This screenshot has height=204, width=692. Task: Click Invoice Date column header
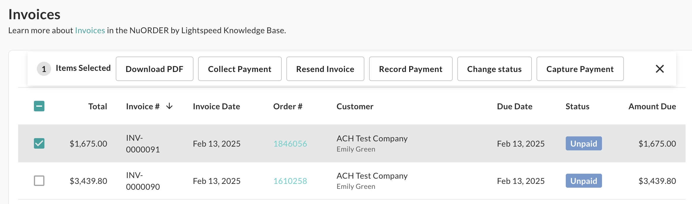tap(217, 106)
